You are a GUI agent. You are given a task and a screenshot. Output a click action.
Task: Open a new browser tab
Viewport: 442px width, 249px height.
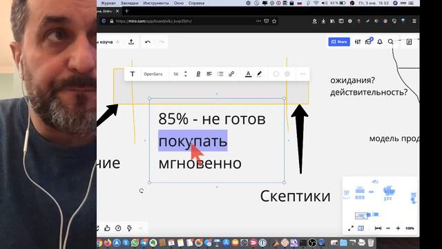click(126, 11)
